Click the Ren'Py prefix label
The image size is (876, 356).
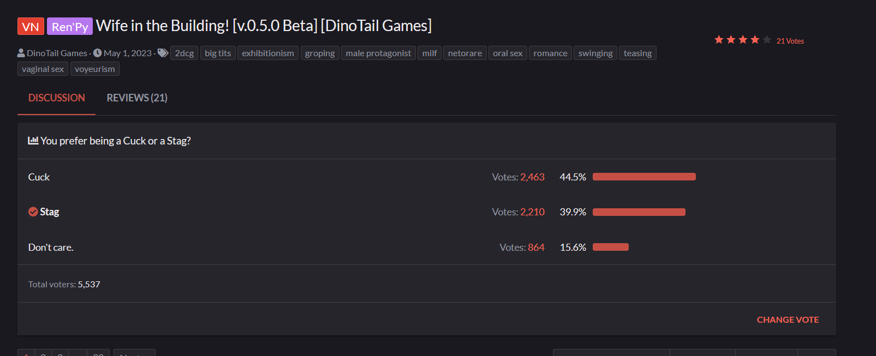(70, 26)
